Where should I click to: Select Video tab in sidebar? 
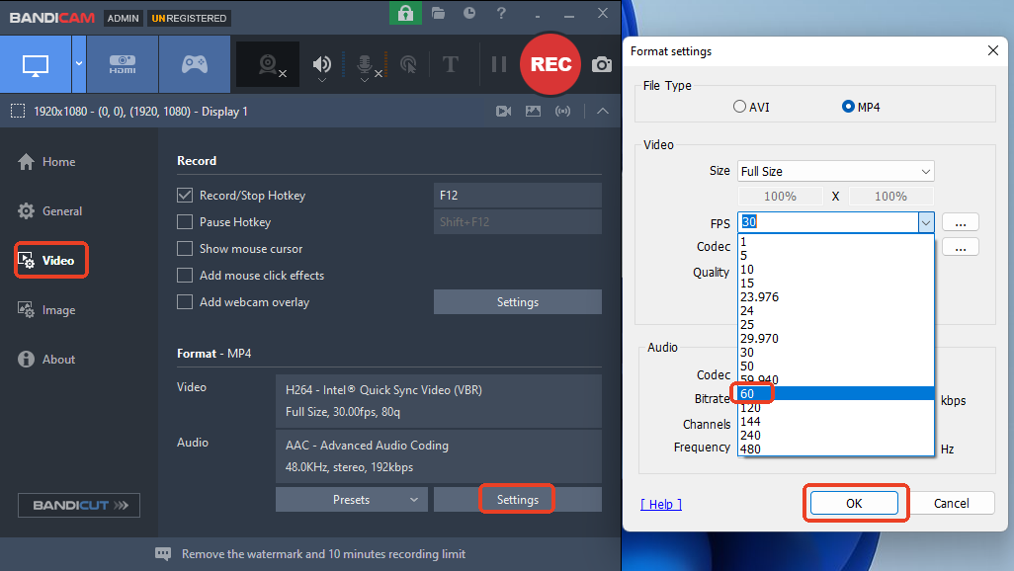[51, 261]
